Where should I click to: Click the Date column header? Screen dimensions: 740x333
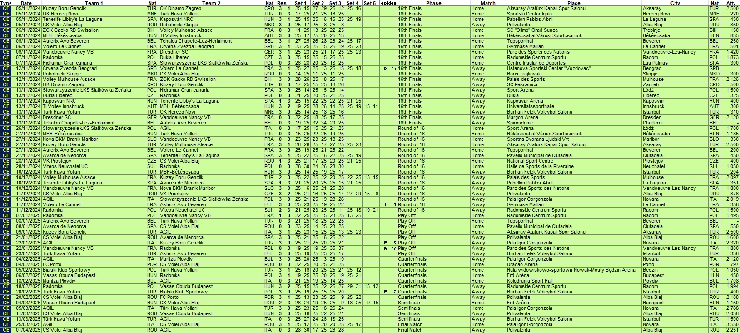[x=26, y=3]
